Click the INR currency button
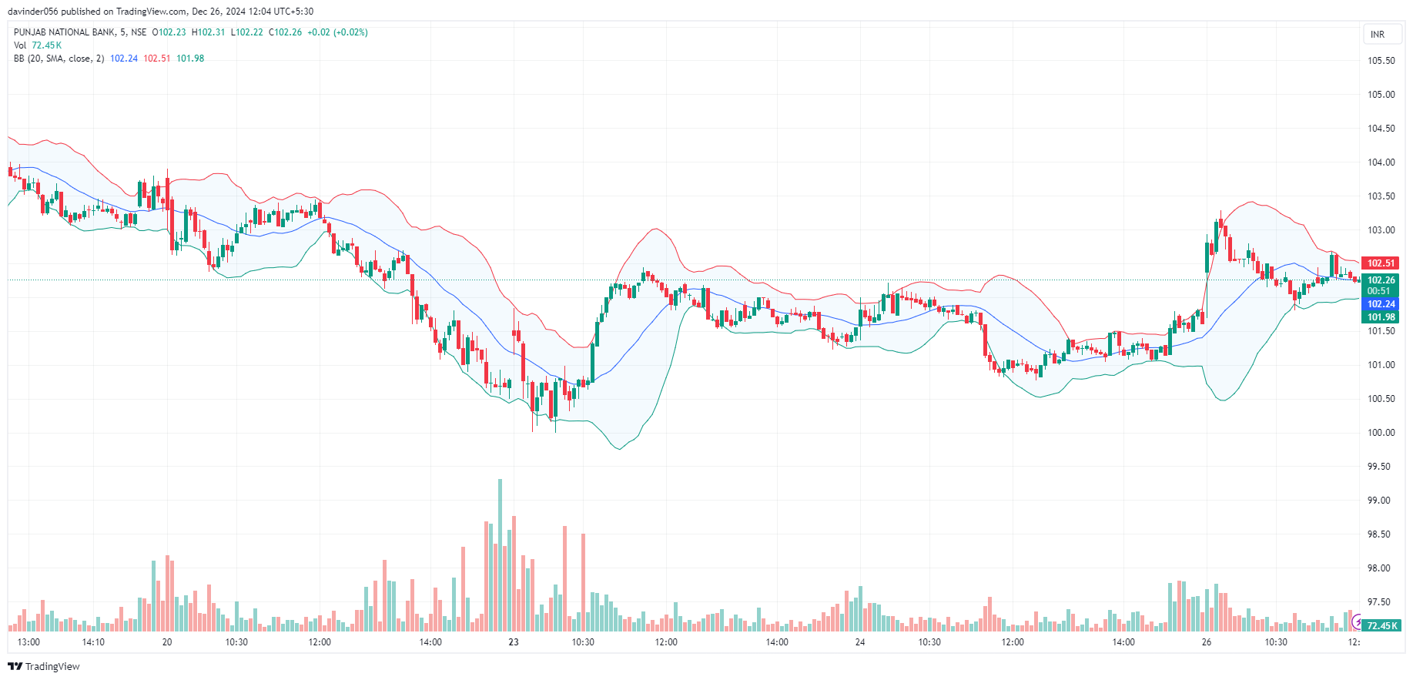The height and width of the screenshot is (680, 1413). click(x=1381, y=35)
